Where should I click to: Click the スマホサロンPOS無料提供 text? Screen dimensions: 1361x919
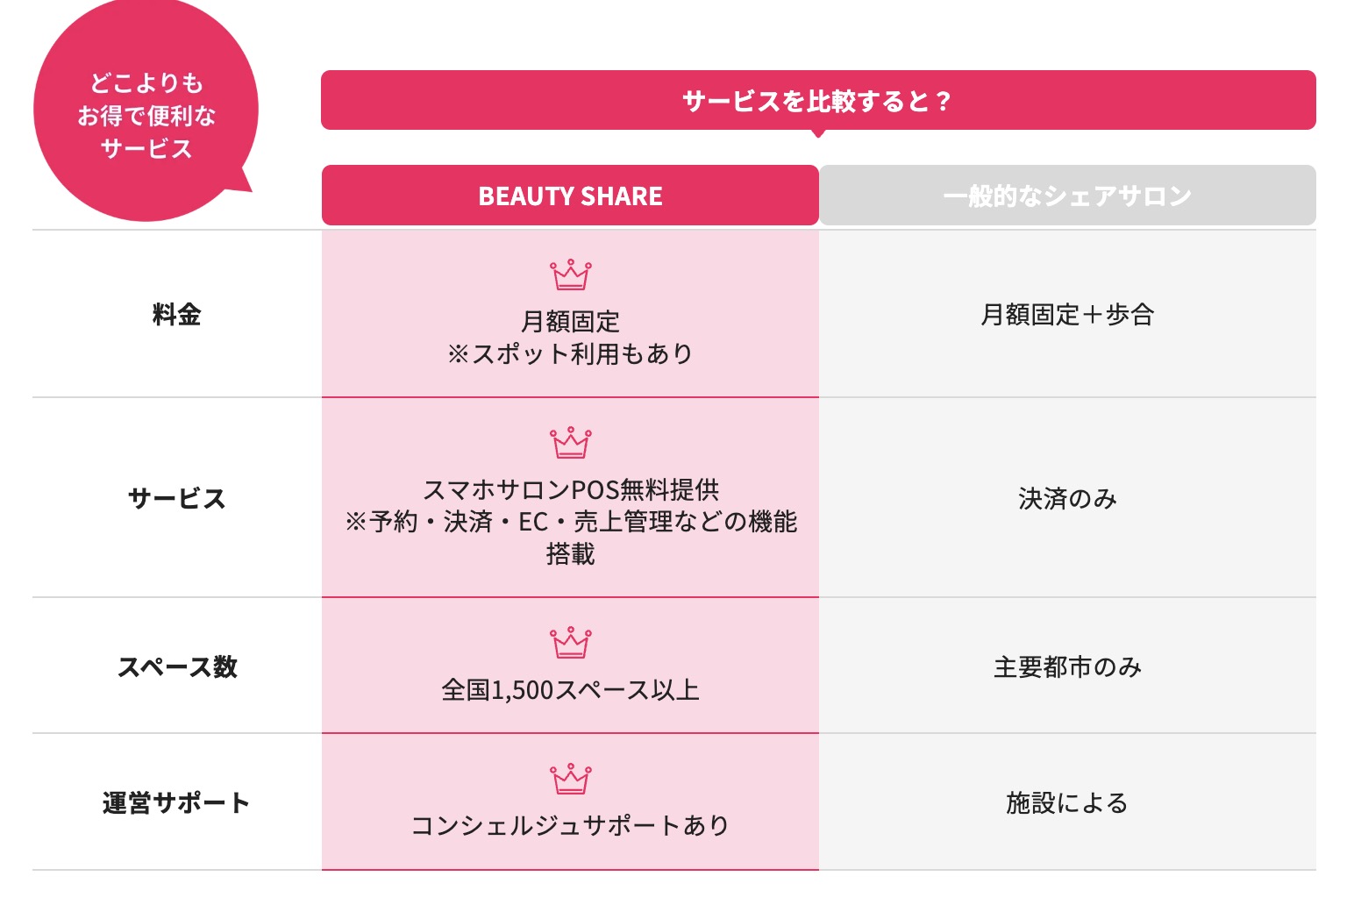click(570, 489)
